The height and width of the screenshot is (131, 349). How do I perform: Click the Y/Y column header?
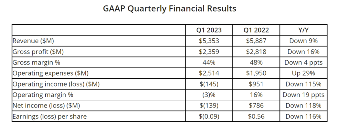[303, 30]
